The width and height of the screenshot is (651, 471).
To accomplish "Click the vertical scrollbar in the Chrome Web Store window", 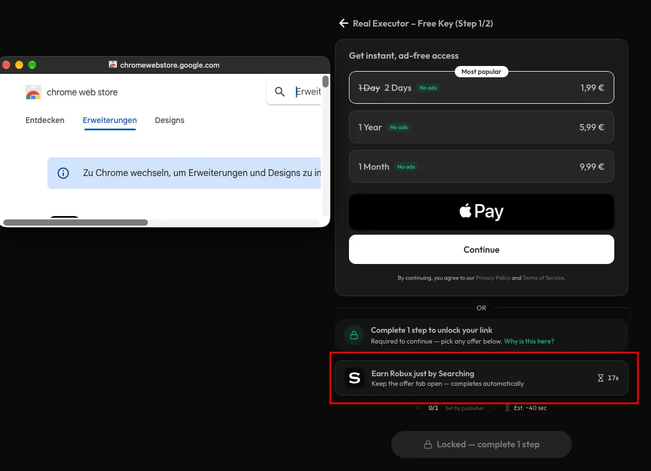I will coord(325,82).
